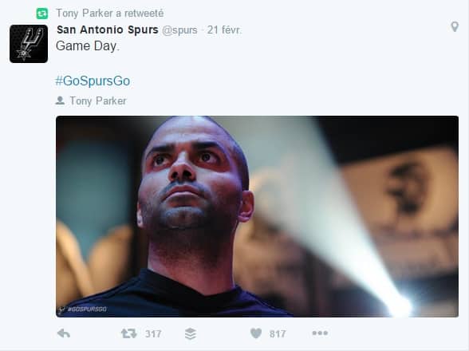Image resolution: width=469 pixels, height=351 pixels.
Task: Click the reply arrow icon
Action: [x=64, y=333]
